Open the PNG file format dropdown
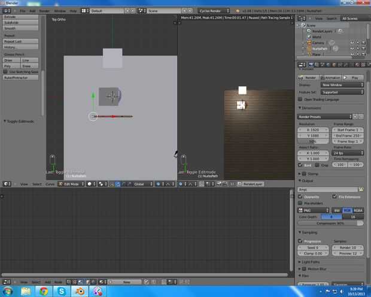Viewport: 371px width, 297px height. pos(314,210)
